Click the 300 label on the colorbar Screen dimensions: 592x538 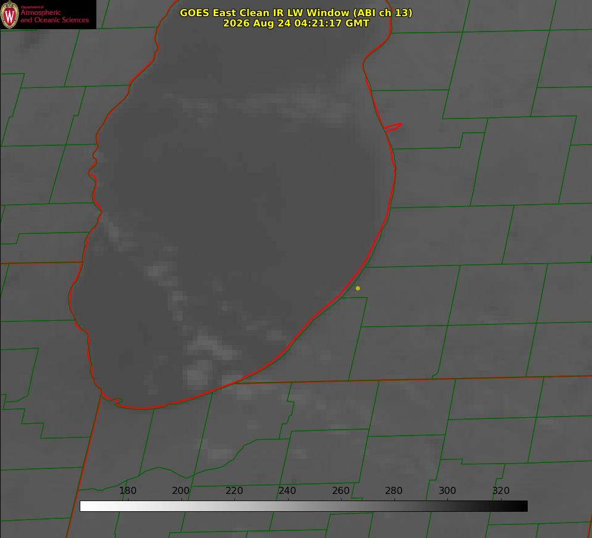[447, 490]
